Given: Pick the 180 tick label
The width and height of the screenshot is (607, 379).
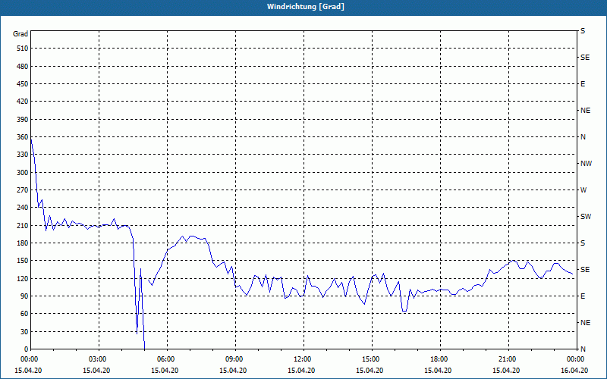Looking at the screenshot, I should point(23,243).
